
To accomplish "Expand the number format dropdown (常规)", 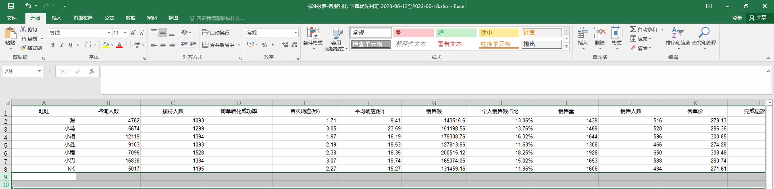I will coord(295,33).
